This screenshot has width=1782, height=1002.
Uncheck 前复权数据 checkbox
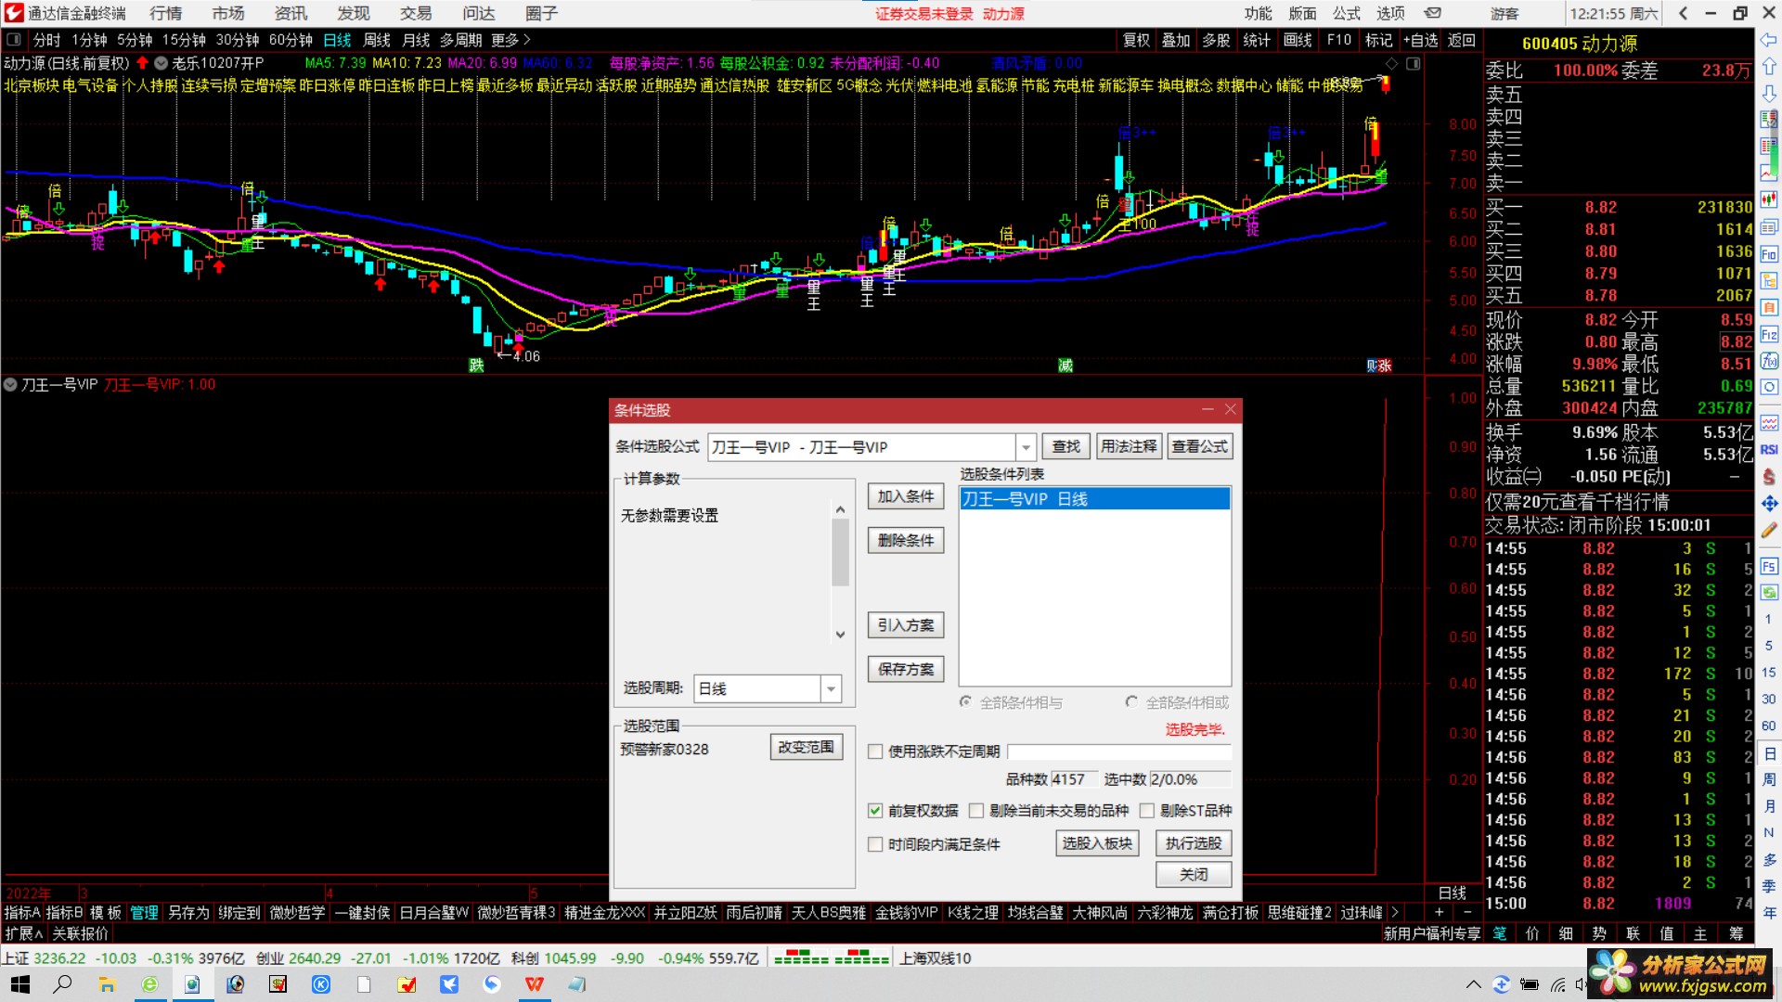click(x=875, y=811)
